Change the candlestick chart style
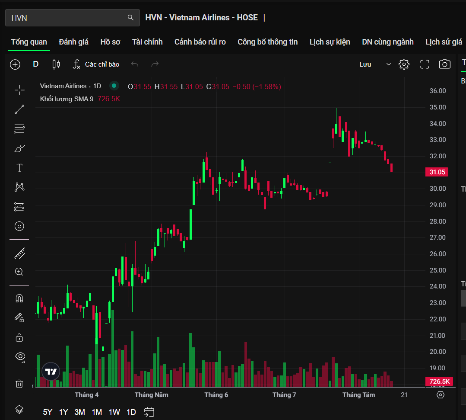The height and width of the screenshot is (420, 466). [56, 64]
